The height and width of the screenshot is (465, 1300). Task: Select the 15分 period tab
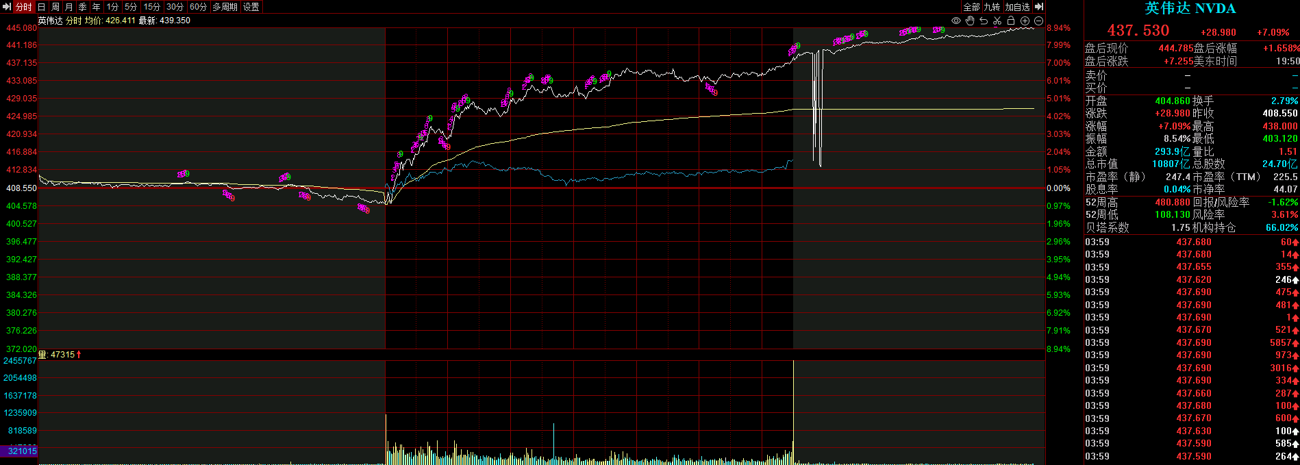click(152, 7)
